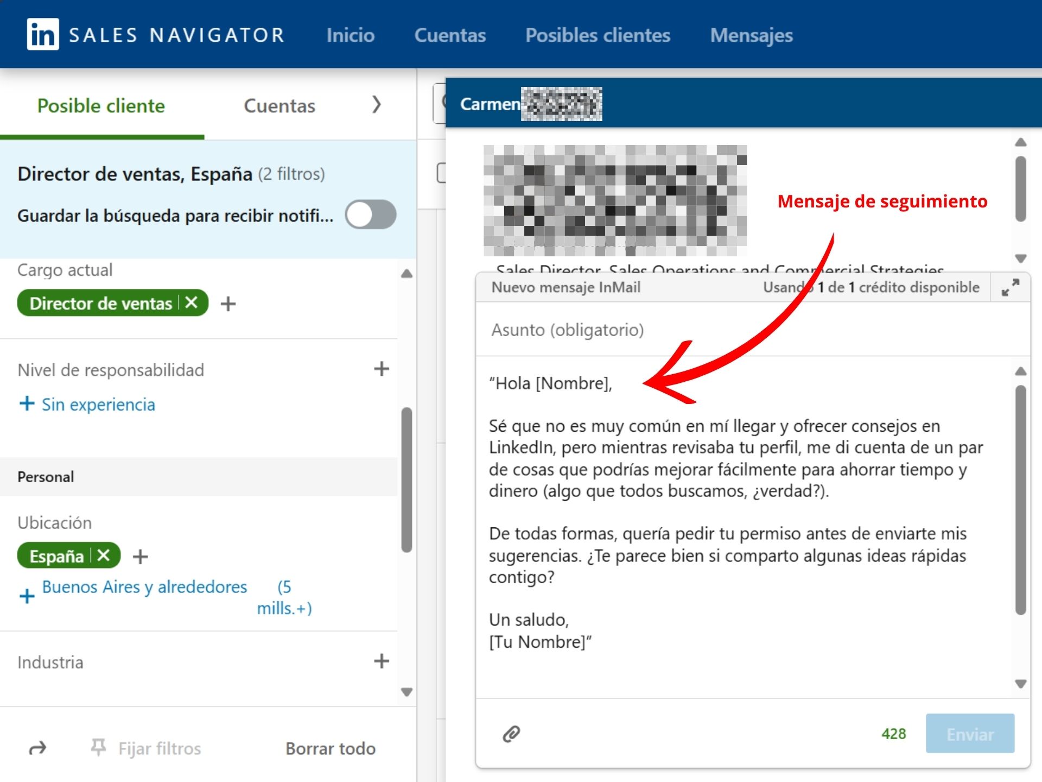Remove the España location chip
This screenshot has height=782, width=1042.
click(103, 555)
